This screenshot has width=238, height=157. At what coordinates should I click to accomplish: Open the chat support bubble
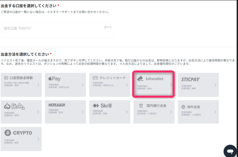tap(230, 151)
